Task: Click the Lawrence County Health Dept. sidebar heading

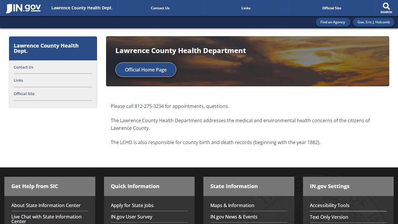Action: coord(46,48)
